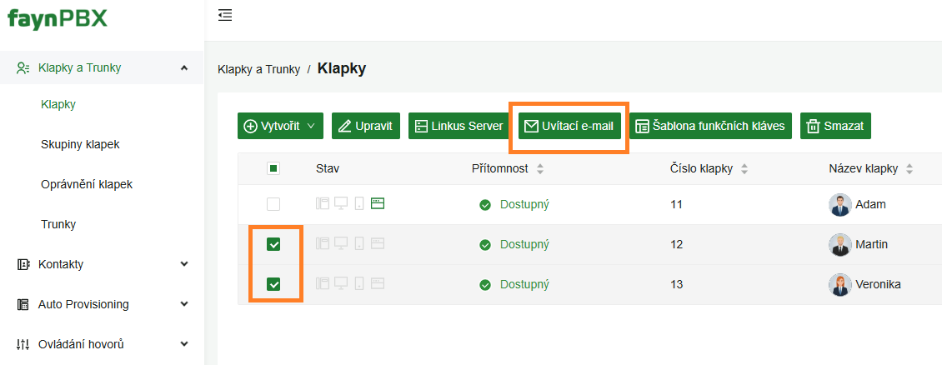Collapse the Klapky a Trunky section
This screenshot has width=942, height=365.
point(103,67)
